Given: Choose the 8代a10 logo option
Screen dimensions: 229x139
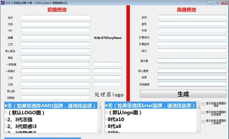Looking at the screenshot, I should (x=115, y=119).
